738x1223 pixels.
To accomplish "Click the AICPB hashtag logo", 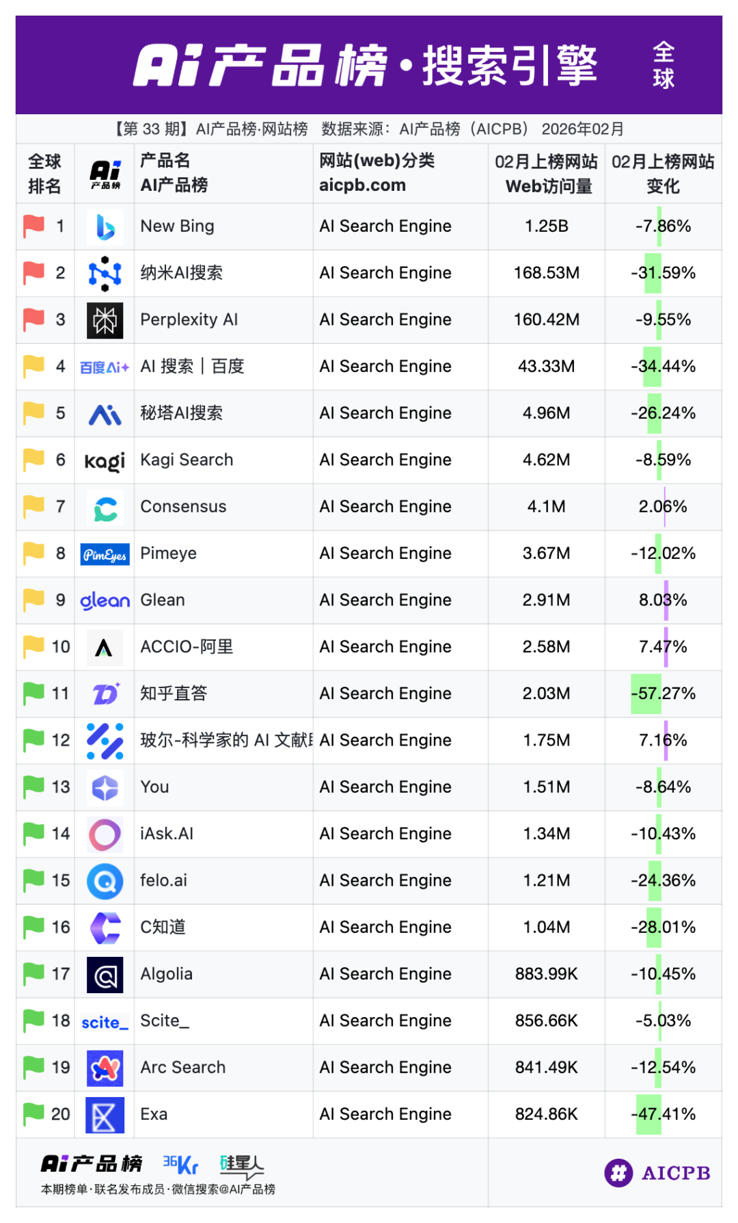I will pyautogui.click(x=618, y=1173).
